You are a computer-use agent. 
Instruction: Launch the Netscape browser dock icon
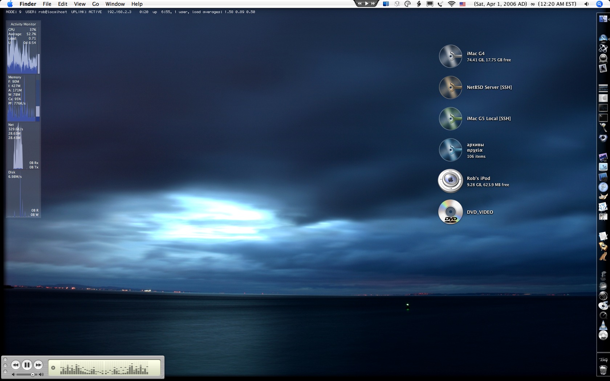(x=603, y=38)
